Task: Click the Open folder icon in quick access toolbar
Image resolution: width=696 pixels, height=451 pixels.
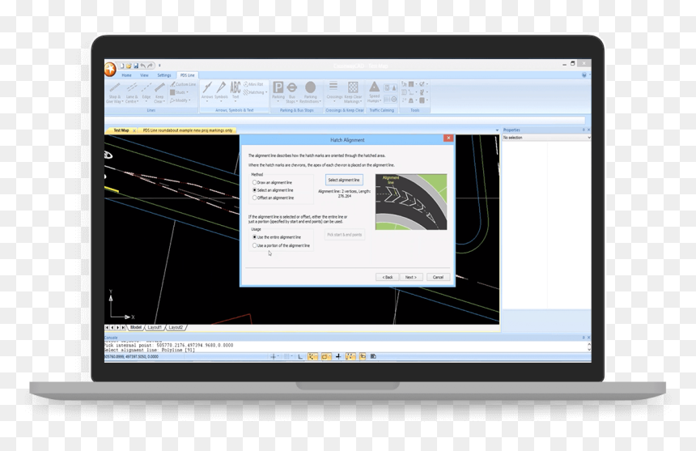Action: (129, 66)
